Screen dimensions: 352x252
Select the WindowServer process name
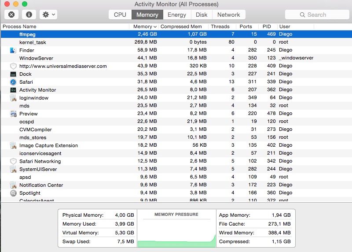(36, 58)
